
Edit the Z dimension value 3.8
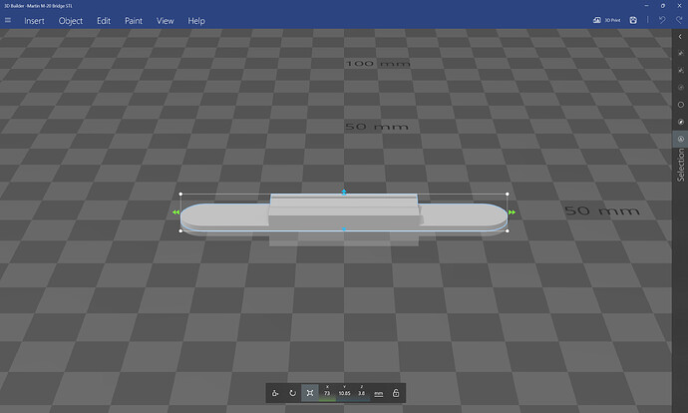[362, 393]
